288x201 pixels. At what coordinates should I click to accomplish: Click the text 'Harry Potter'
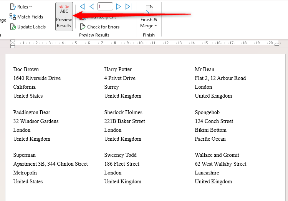[x=118, y=69]
